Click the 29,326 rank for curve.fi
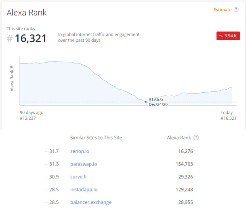This screenshot has width=246, height=212. click(185, 177)
